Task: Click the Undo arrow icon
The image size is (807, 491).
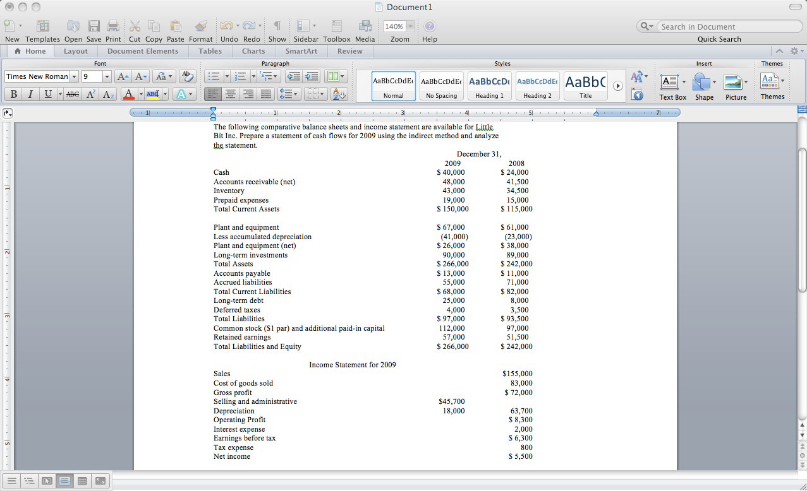Action: (226, 26)
